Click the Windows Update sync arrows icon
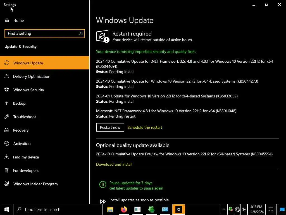Screen dimensions: 286x215 point(7,63)
